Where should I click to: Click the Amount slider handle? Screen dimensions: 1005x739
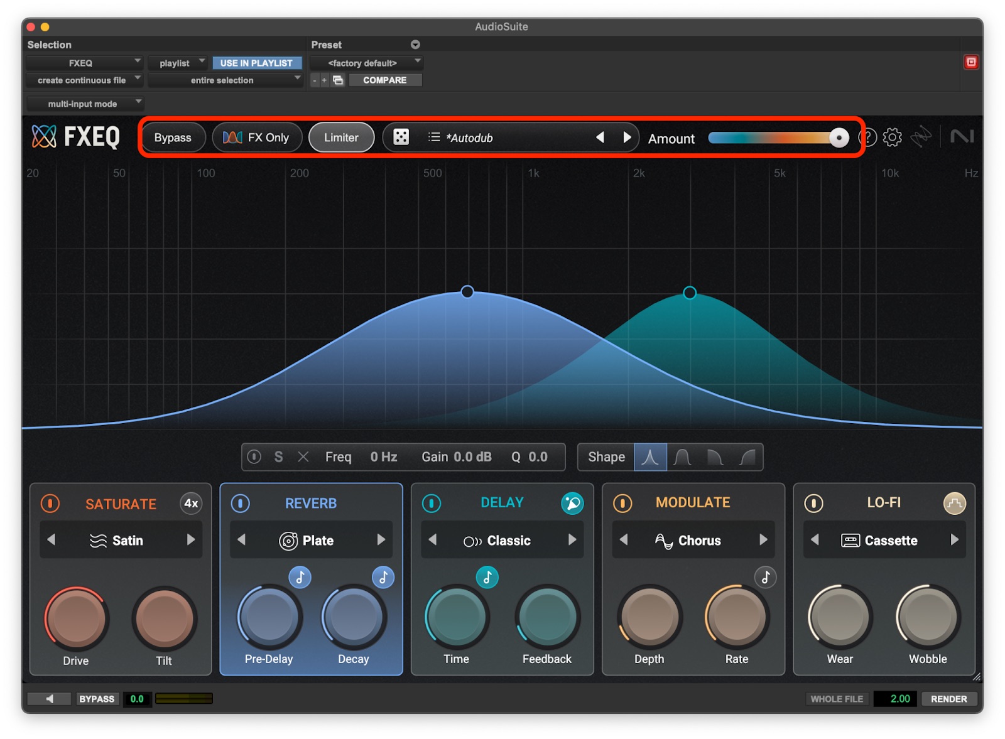[x=839, y=138]
